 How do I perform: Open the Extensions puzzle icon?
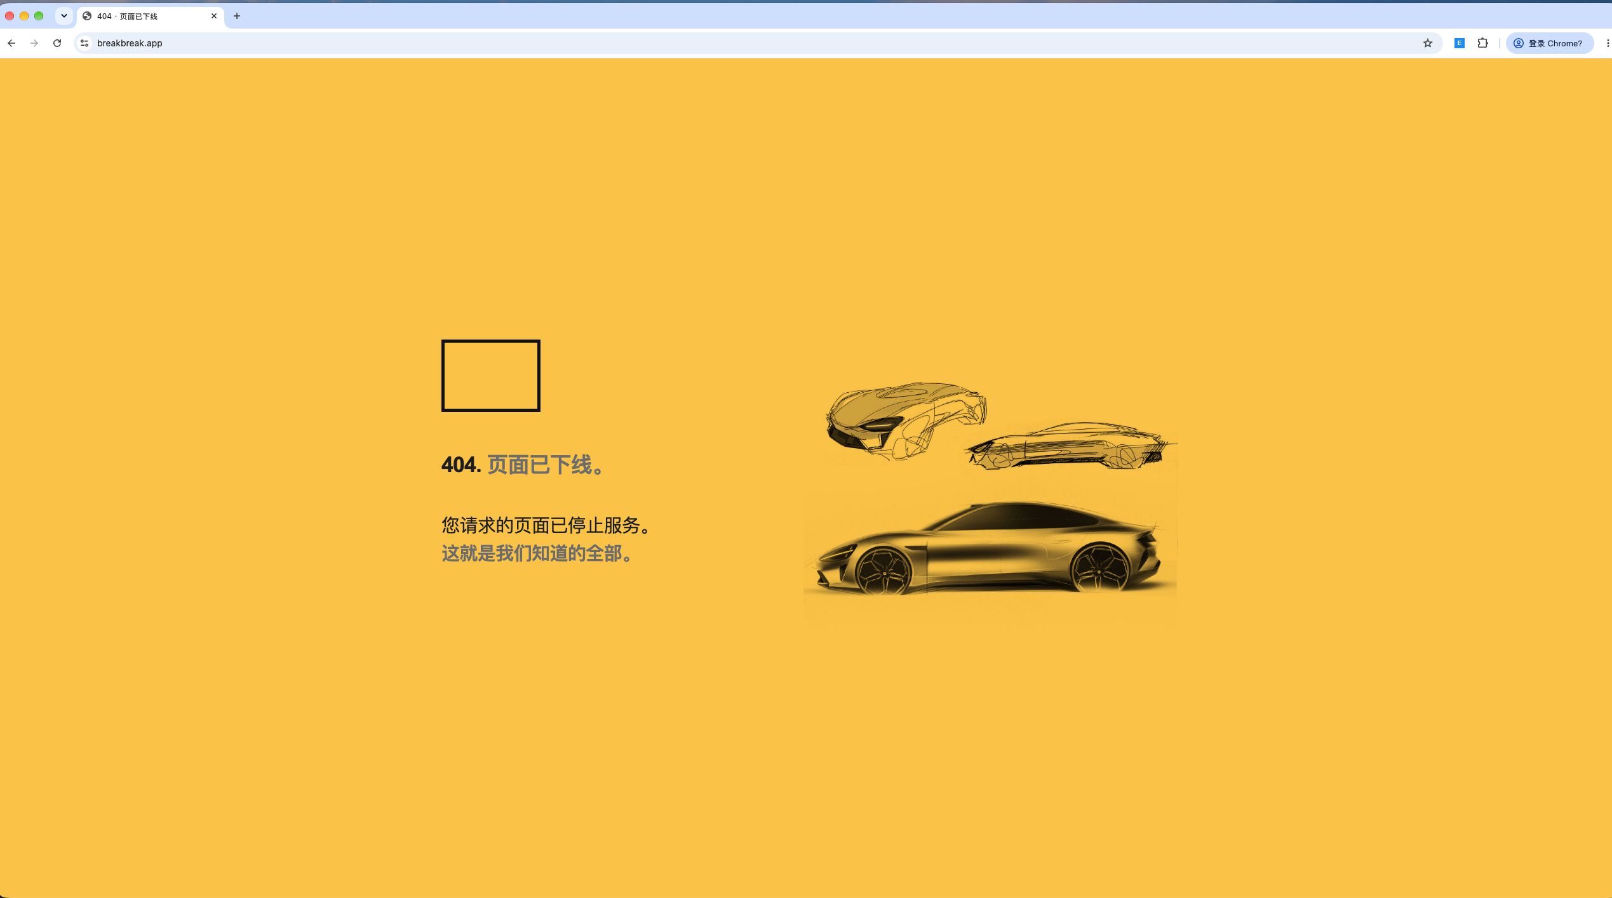[x=1483, y=43]
